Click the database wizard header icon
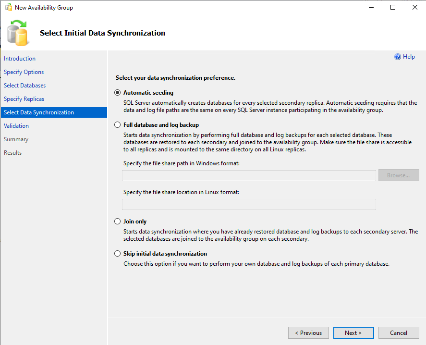 (x=18, y=32)
